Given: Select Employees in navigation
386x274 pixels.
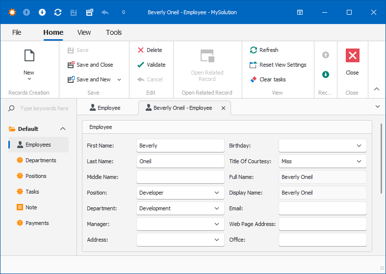Looking at the screenshot, I should 38,145.
